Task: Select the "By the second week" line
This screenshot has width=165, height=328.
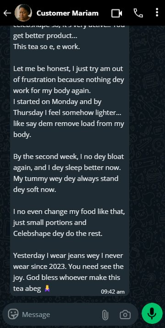Action: click(68, 157)
